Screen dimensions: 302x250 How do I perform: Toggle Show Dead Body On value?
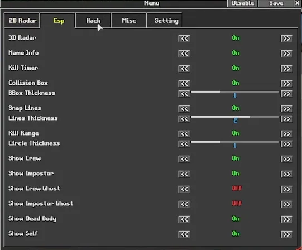pos(236,219)
